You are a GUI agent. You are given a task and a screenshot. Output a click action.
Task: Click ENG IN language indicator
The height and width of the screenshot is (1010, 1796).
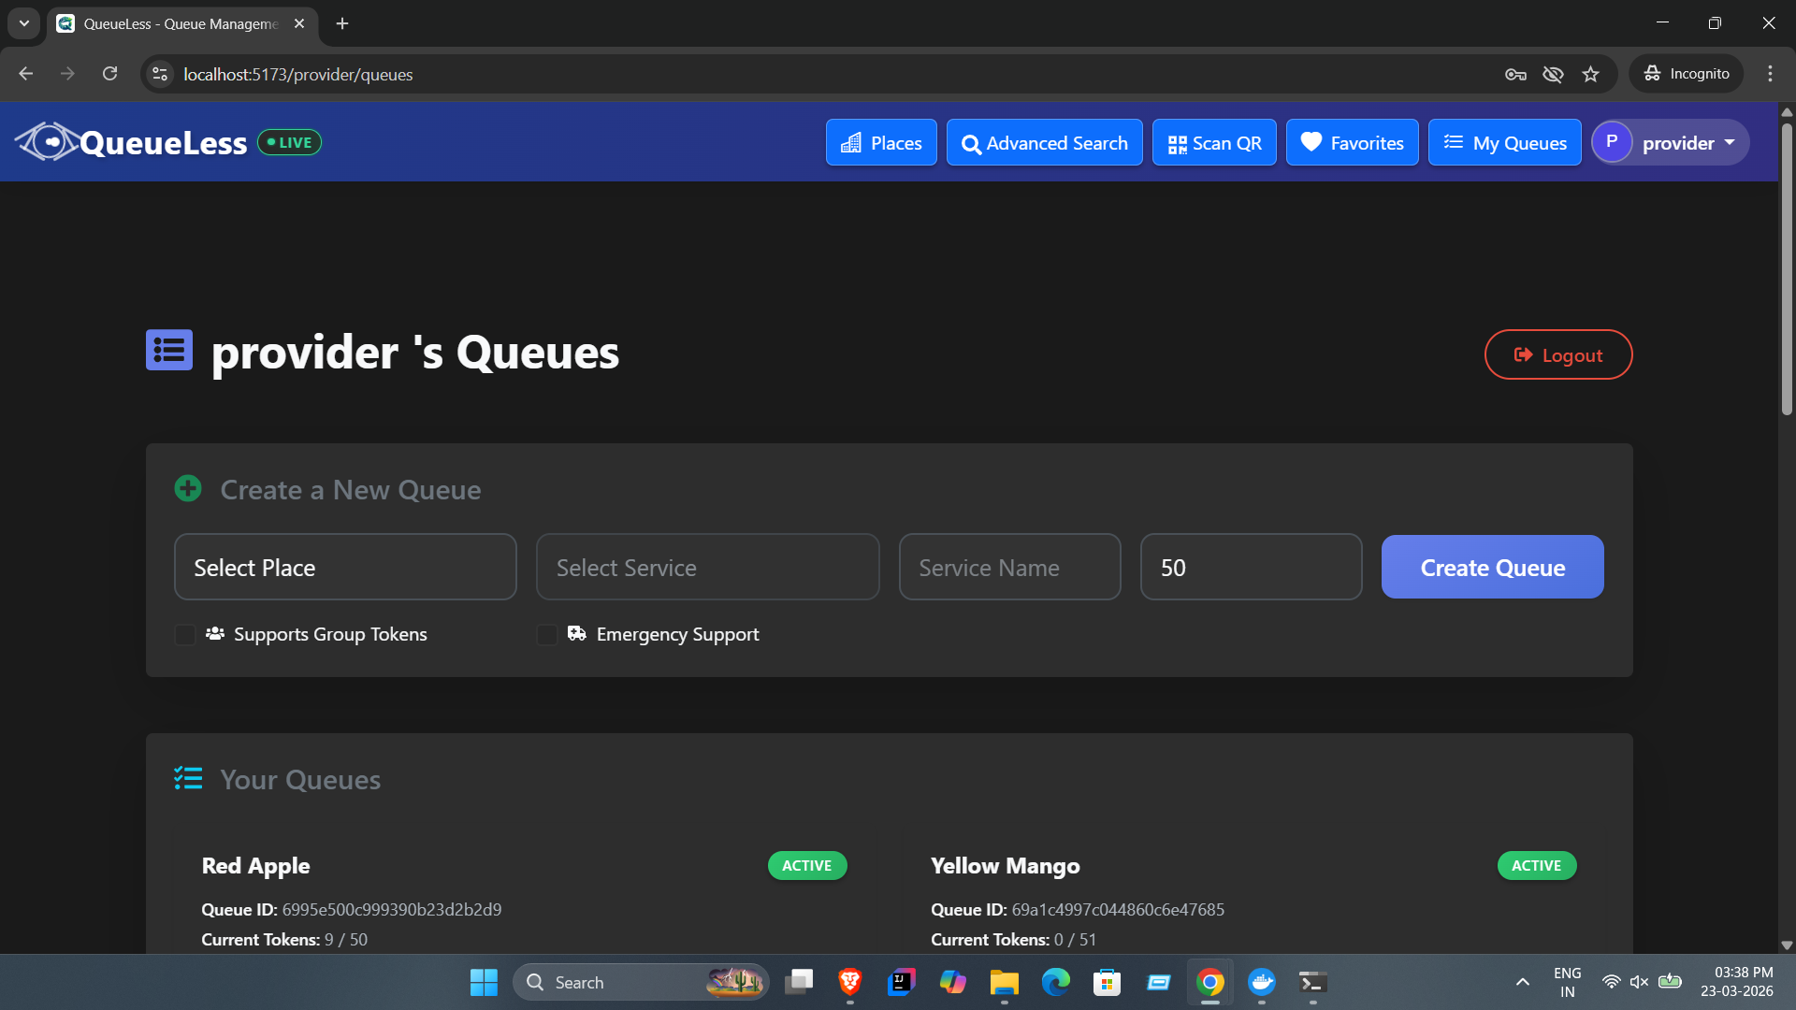1567,982
